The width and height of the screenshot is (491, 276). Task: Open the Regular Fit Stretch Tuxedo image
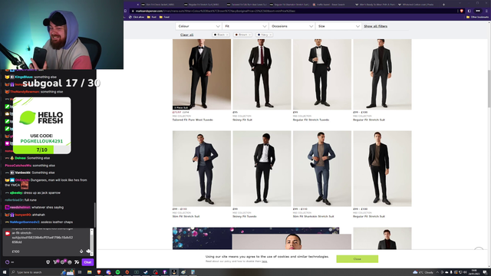point(322,74)
